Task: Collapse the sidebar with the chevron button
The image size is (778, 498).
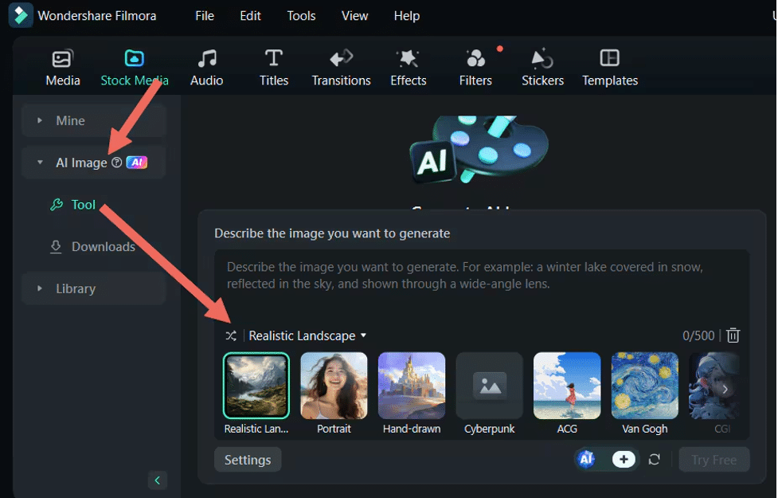Action: tap(158, 480)
